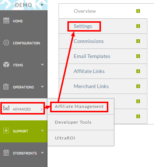Screen dimensions: 154x167
Task: Open the Merchant Links link
Action: (91, 86)
